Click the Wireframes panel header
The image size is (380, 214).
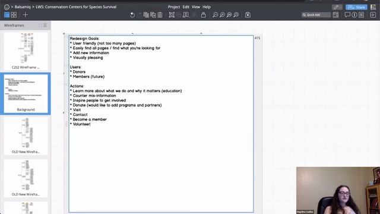pyautogui.click(x=26, y=25)
